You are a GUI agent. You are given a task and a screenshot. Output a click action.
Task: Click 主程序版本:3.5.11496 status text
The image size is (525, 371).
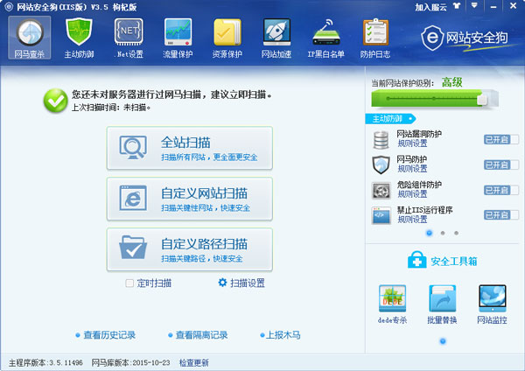45,362
